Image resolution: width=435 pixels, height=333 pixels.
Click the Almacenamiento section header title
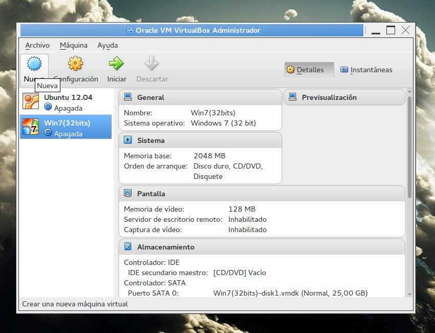[166, 247]
